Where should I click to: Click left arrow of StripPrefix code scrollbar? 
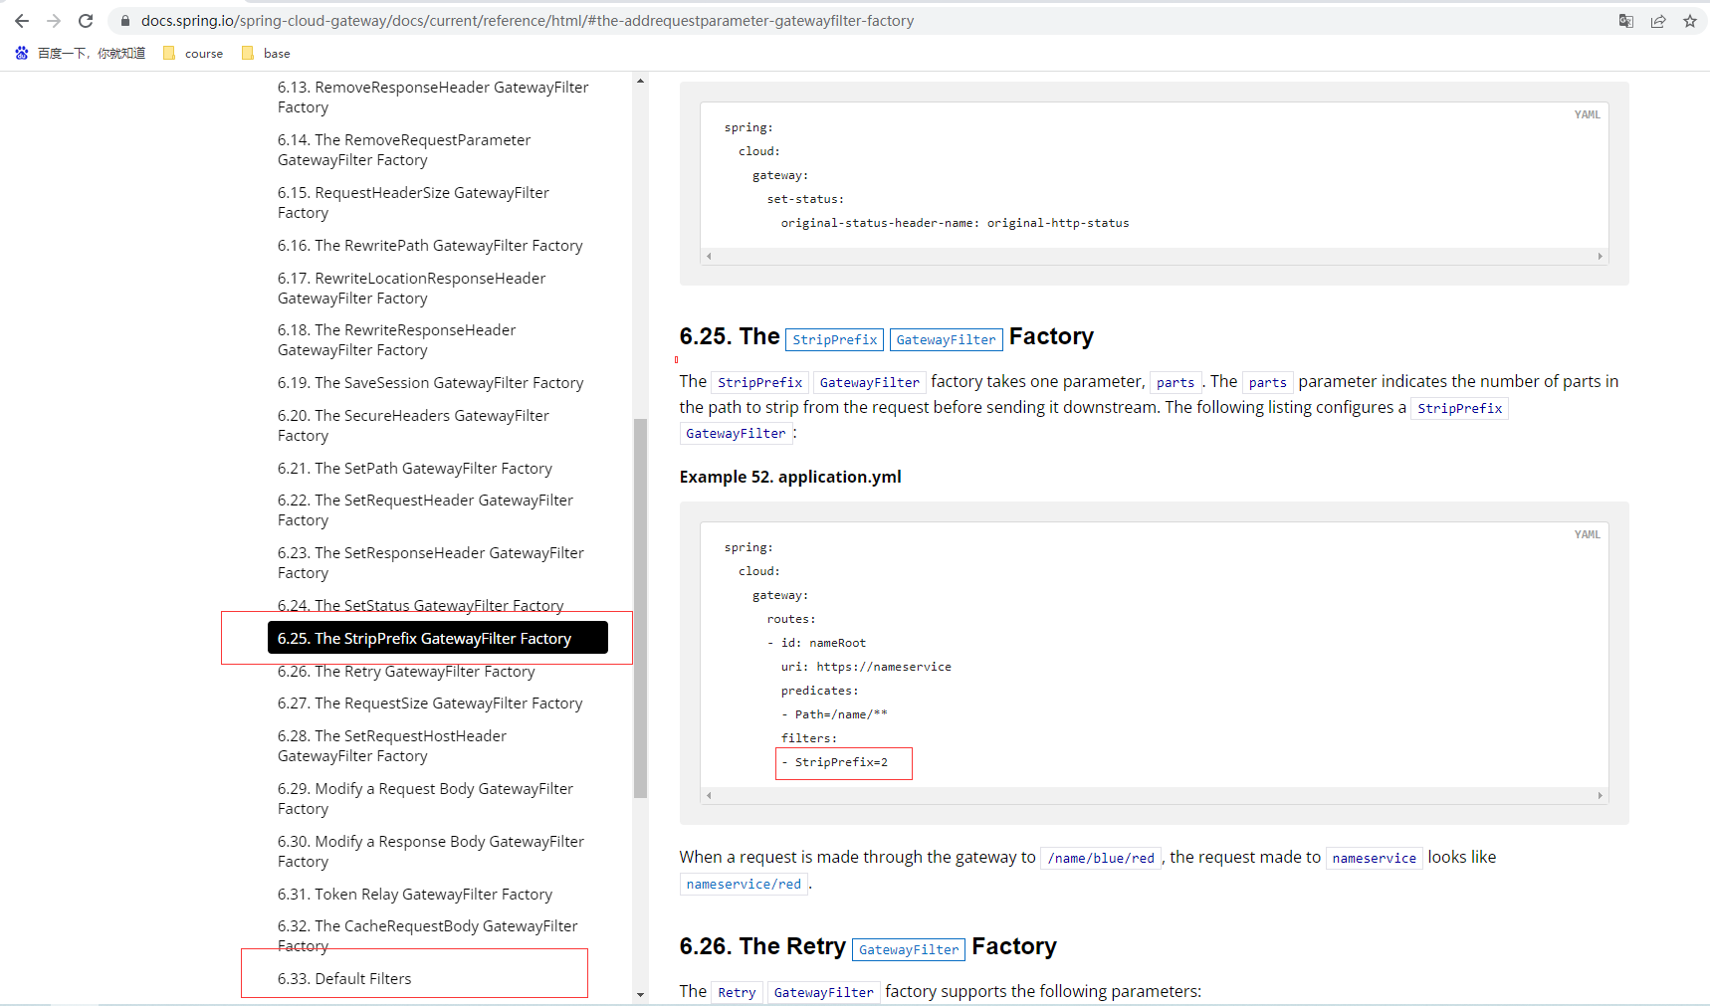(x=709, y=796)
